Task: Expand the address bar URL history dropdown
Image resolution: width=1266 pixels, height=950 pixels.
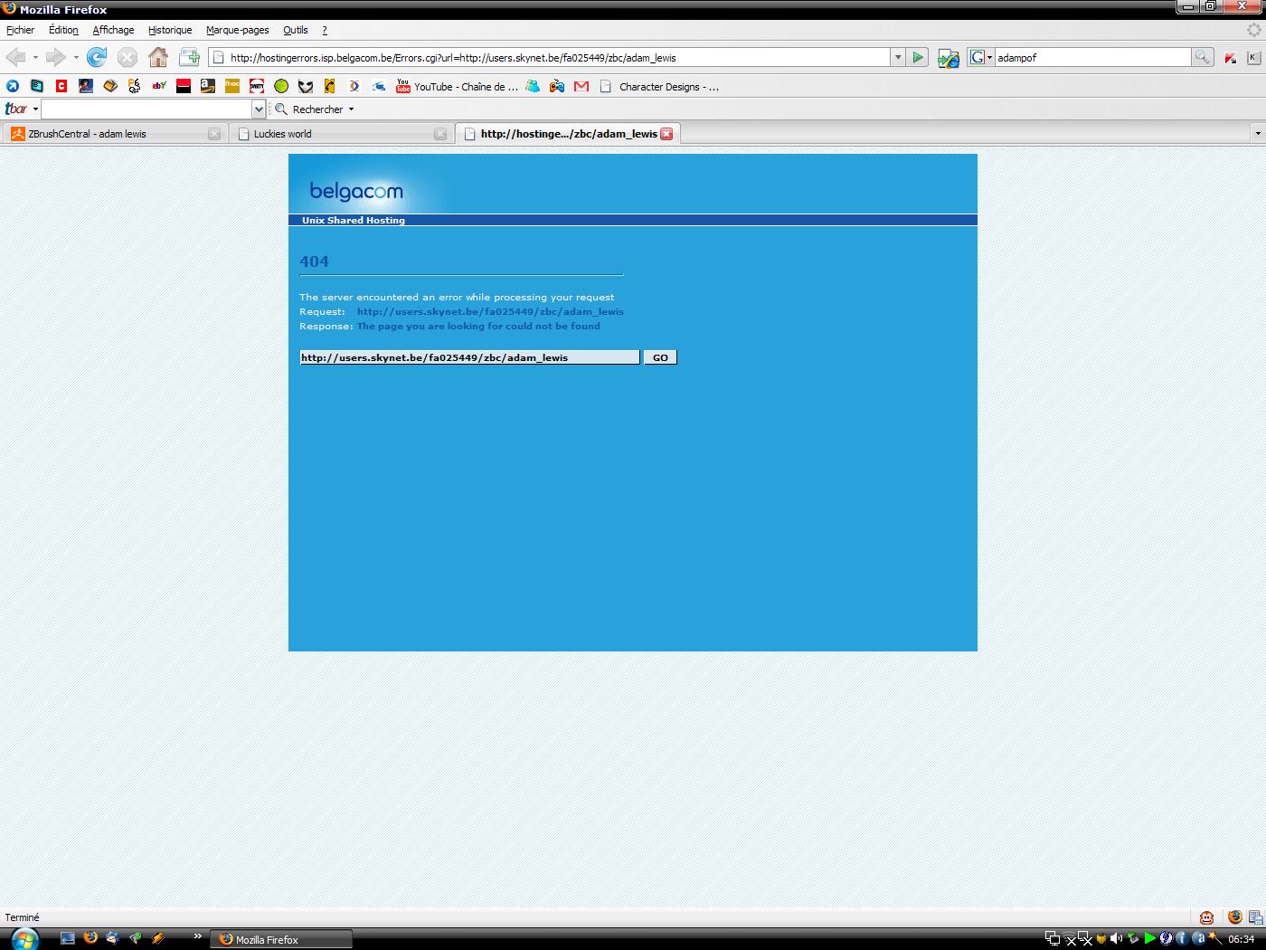Action: [x=897, y=58]
